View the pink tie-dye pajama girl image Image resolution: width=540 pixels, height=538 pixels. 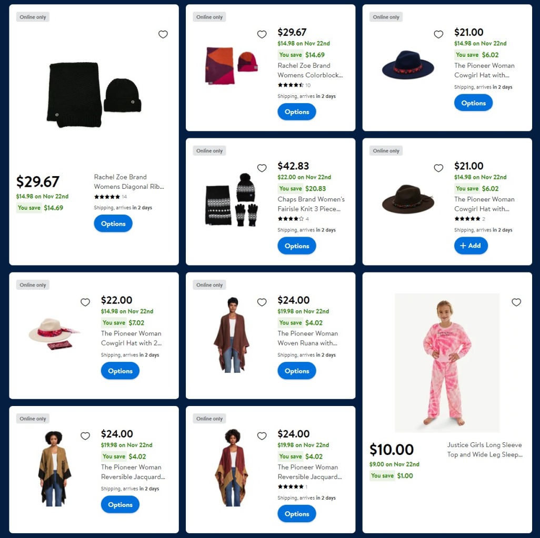(x=447, y=363)
